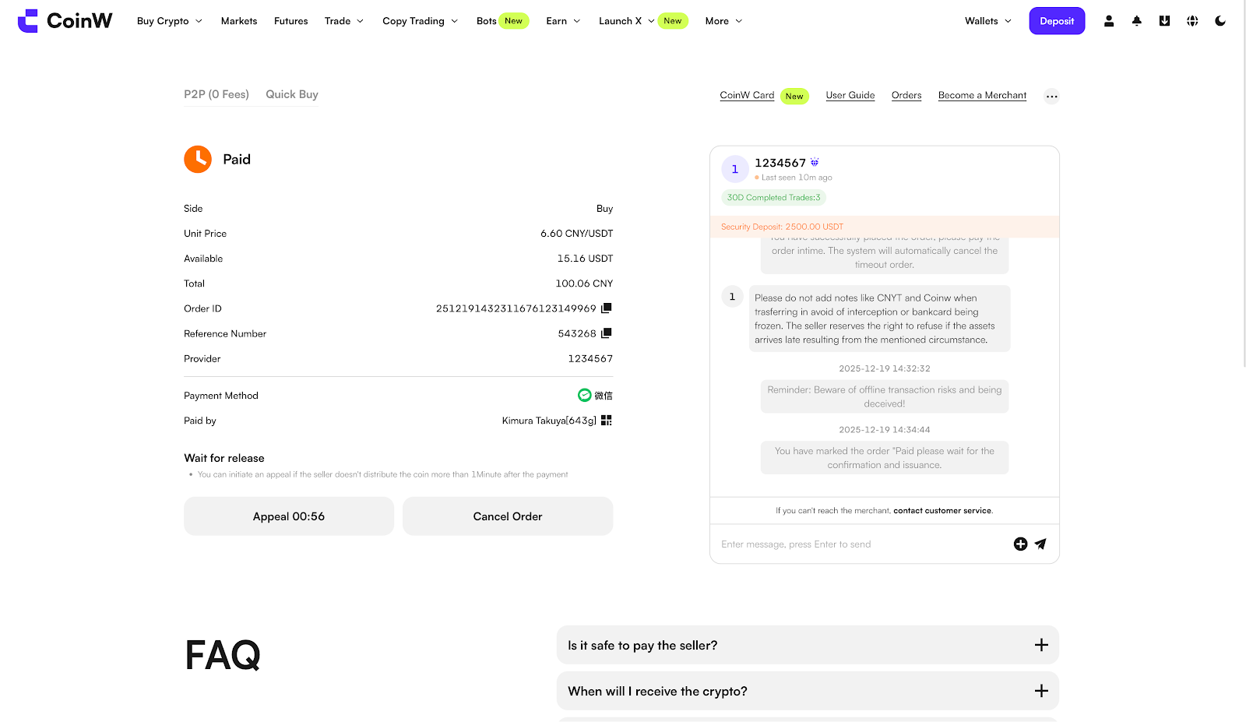This screenshot has height=722, width=1246.
Task: Change language via globe icon
Action: coord(1192,21)
